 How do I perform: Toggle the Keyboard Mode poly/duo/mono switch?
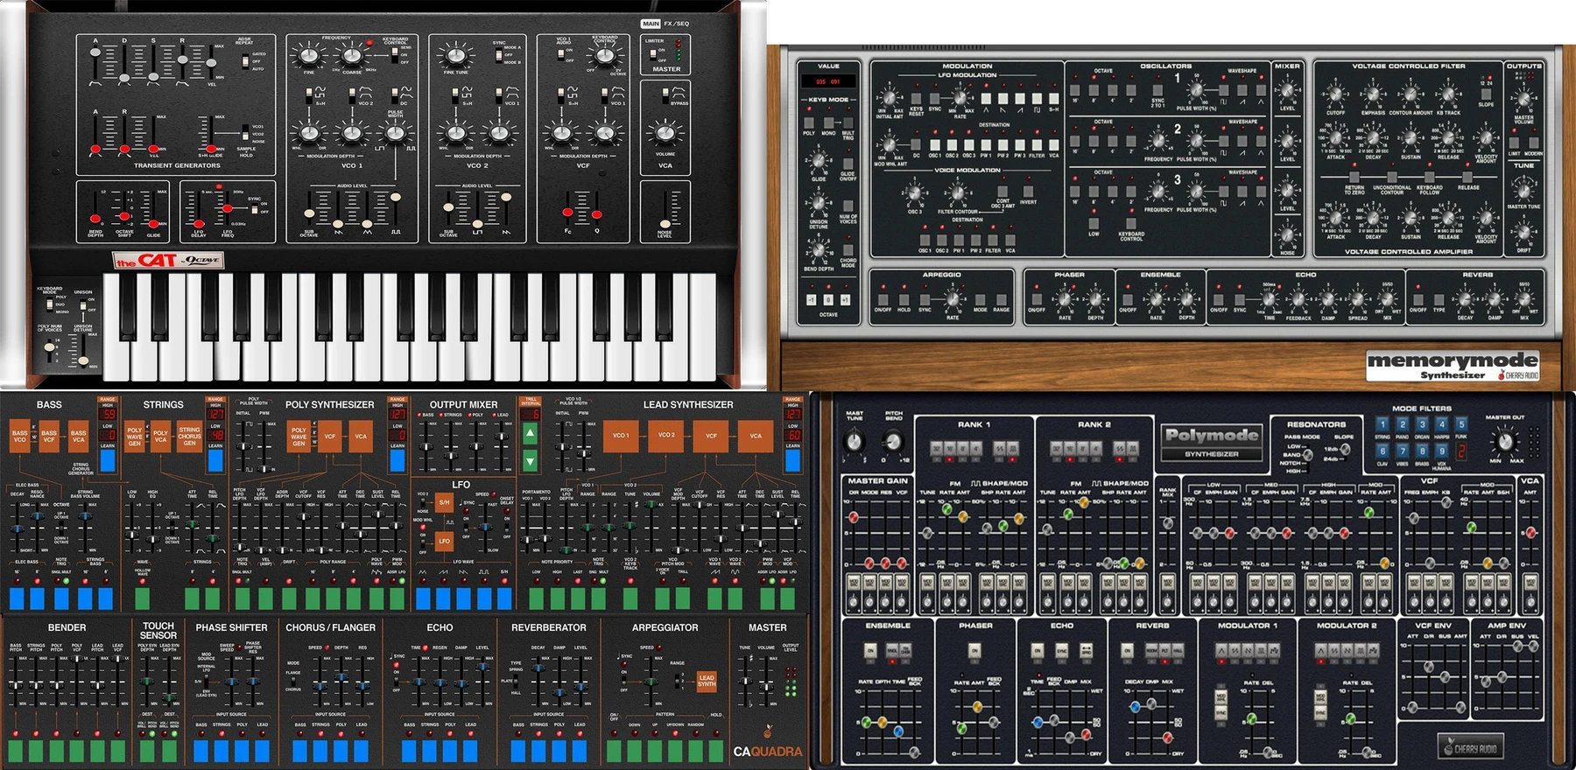pos(50,304)
